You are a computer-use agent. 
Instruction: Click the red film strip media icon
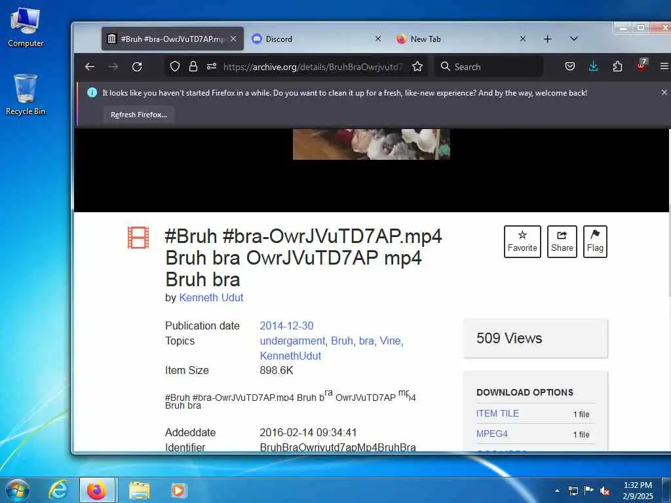(x=138, y=237)
